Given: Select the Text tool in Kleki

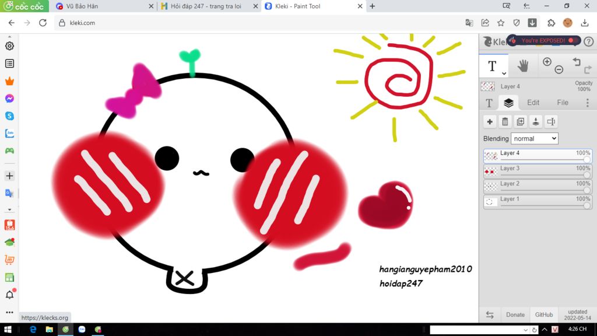Looking at the screenshot, I should tap(492, 65).
